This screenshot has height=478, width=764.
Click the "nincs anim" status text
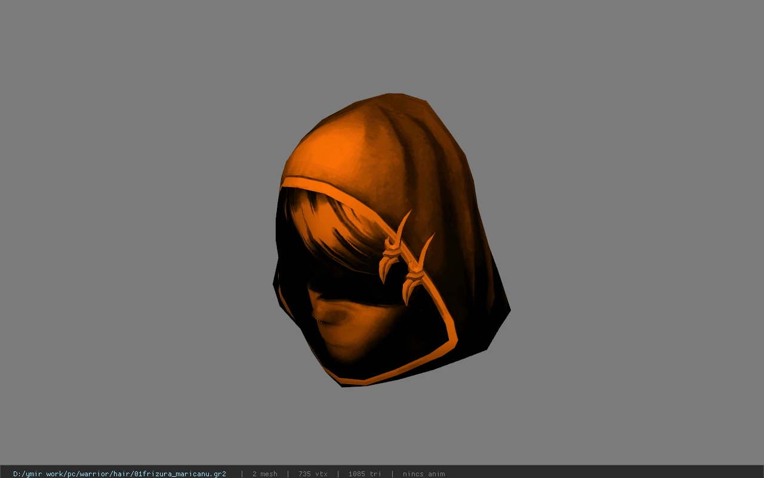pos(424,474)
